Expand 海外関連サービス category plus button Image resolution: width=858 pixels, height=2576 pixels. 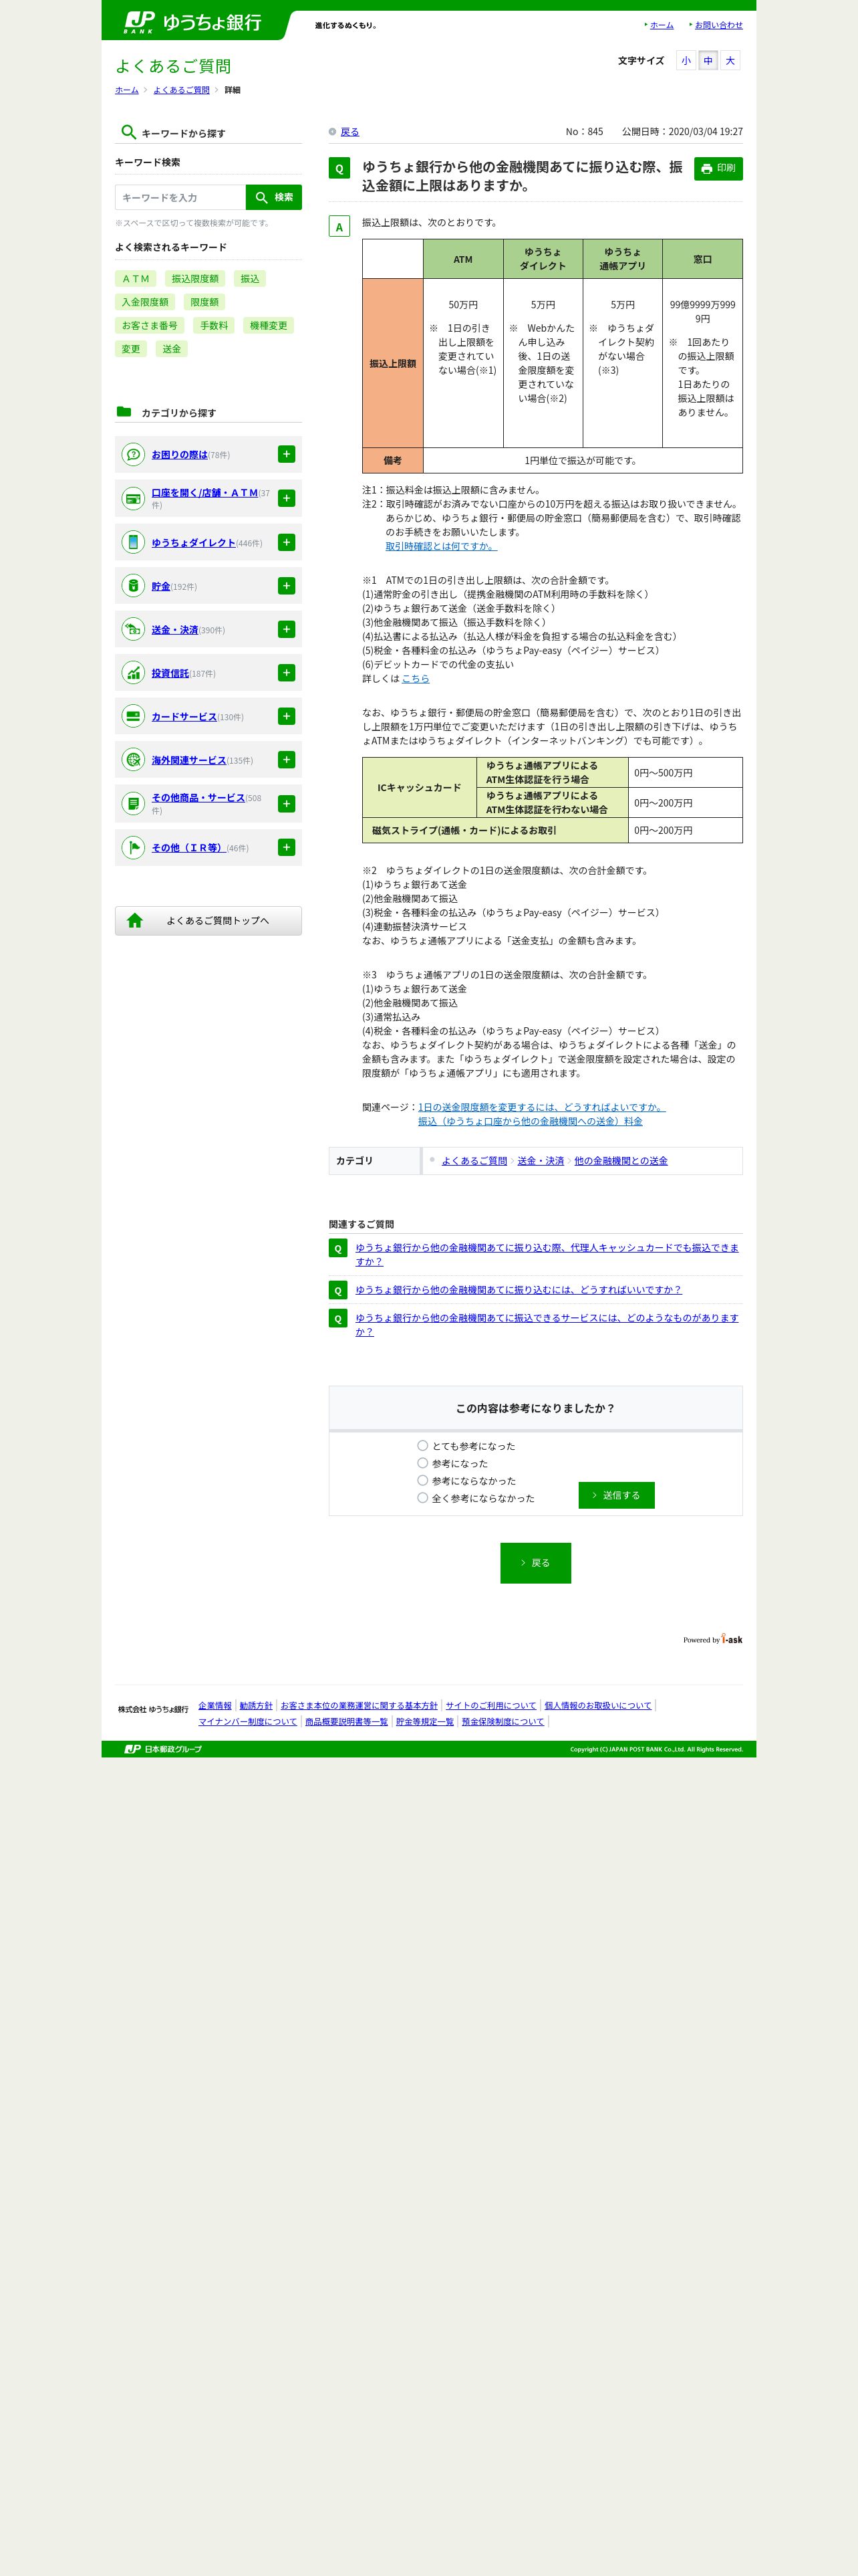[287, 760]
